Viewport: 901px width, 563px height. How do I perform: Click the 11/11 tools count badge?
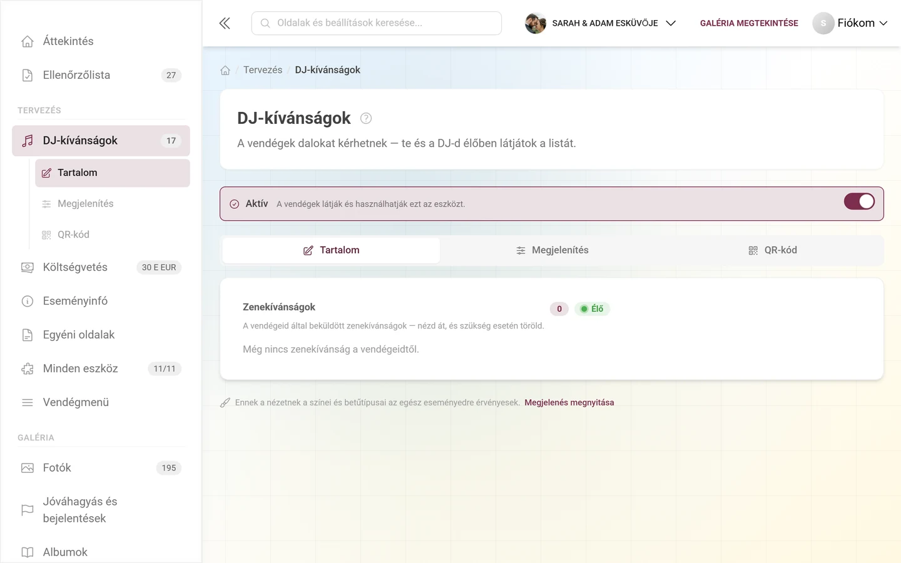pyautogui.click(x=165, y=368)
